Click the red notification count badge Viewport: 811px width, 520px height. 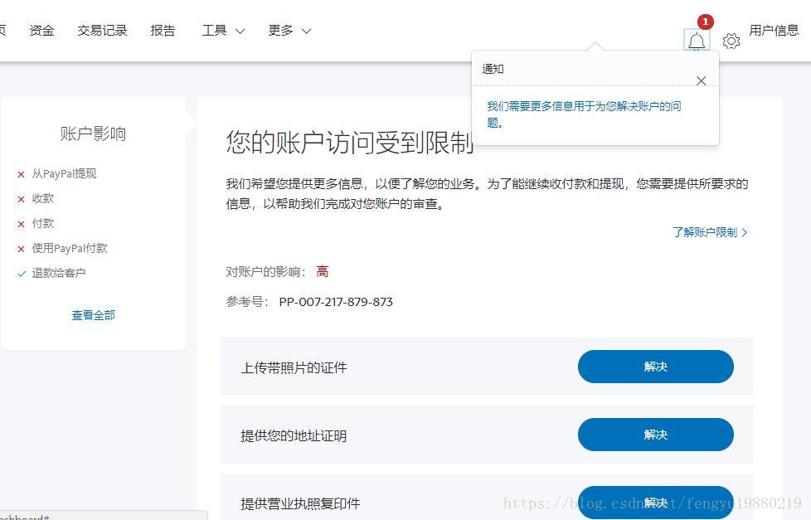tap(706, 22)
